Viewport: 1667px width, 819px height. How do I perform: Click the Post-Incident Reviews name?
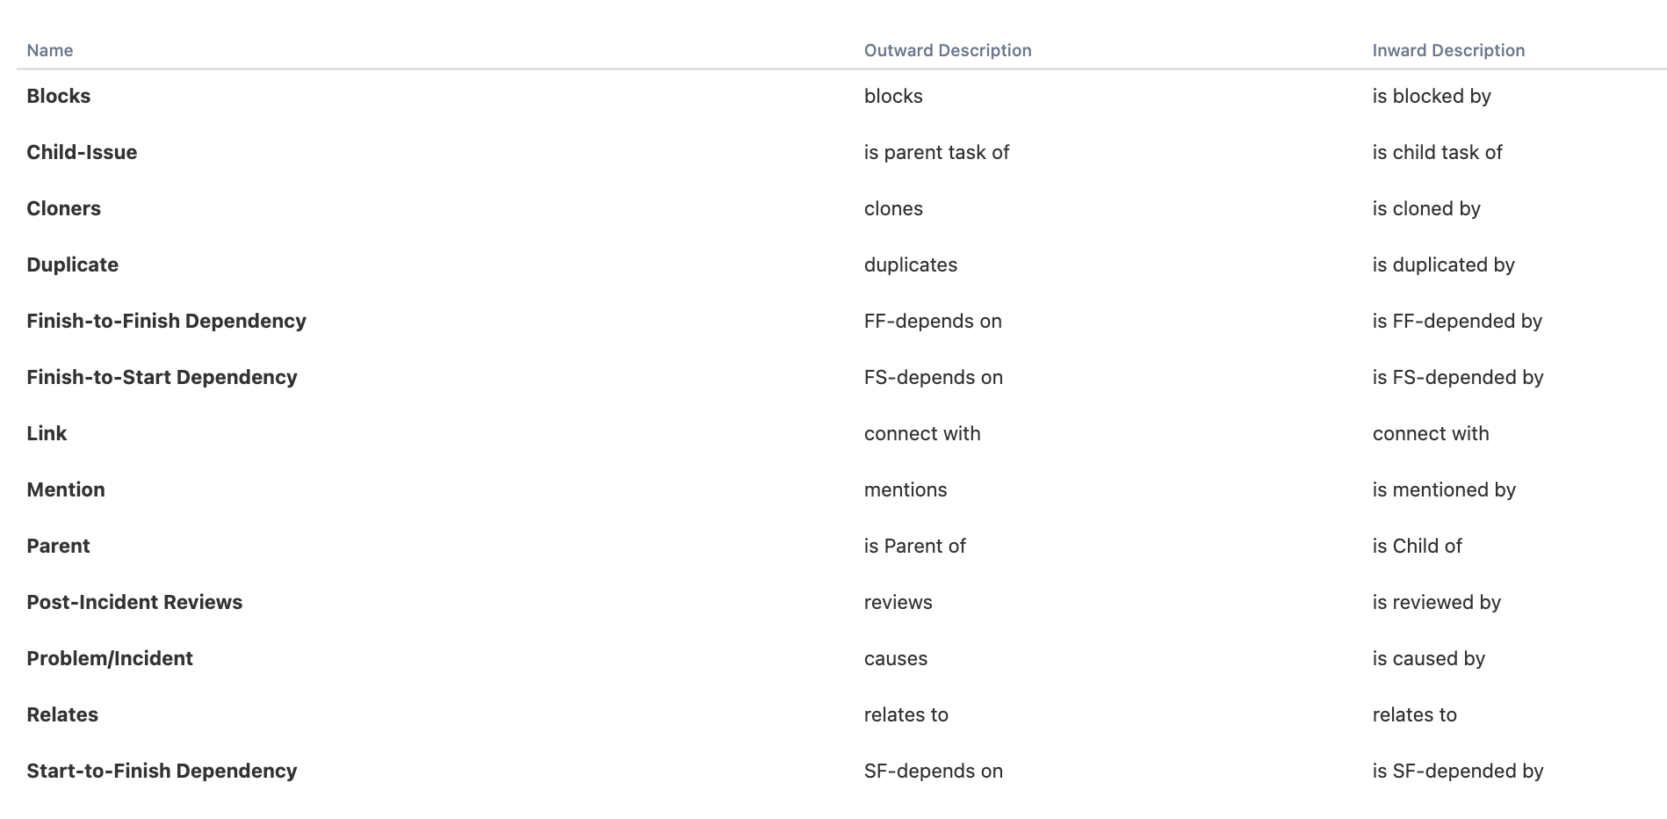point(134,602)
